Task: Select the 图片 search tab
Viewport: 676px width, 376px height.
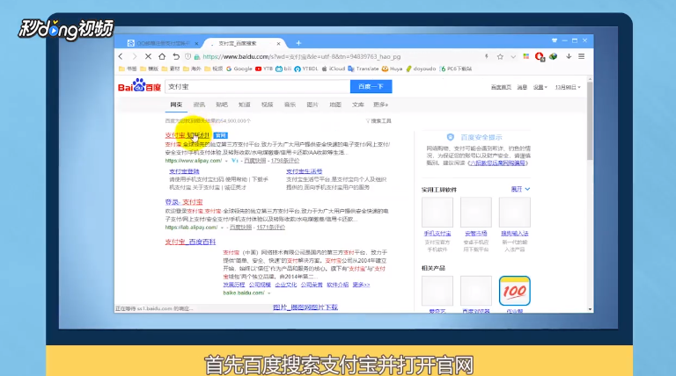Action: tap(312, 105)
